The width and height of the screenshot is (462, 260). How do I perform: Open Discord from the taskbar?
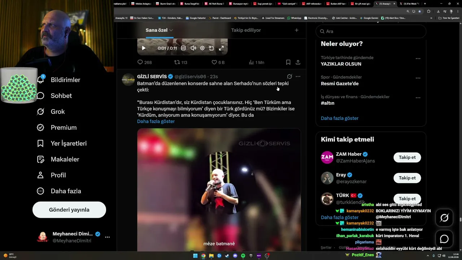pyautogui.click(x=235, y=256)
